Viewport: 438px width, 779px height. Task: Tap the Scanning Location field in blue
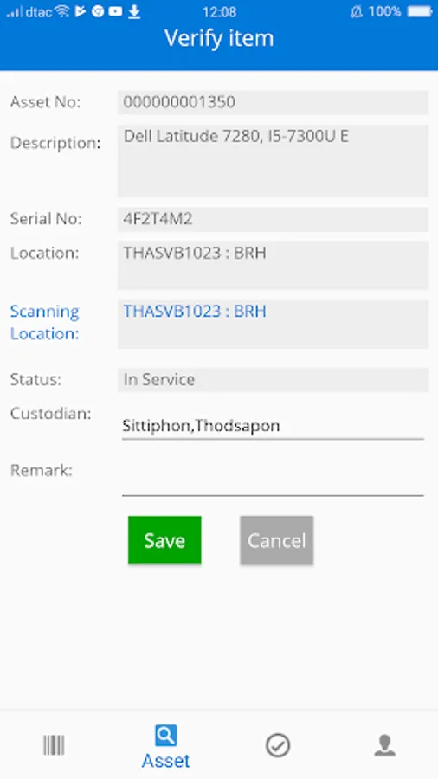273,324
